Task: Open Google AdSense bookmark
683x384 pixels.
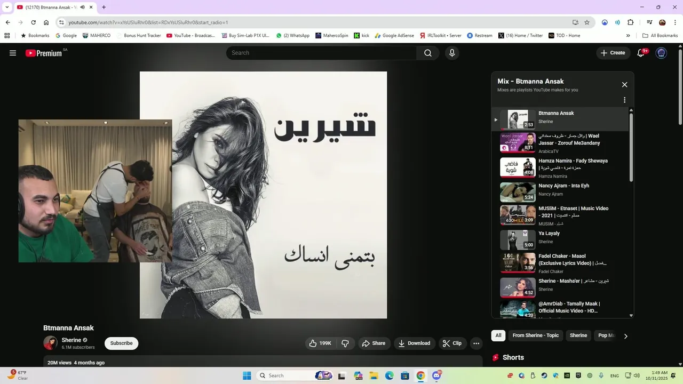Action: 394,36
